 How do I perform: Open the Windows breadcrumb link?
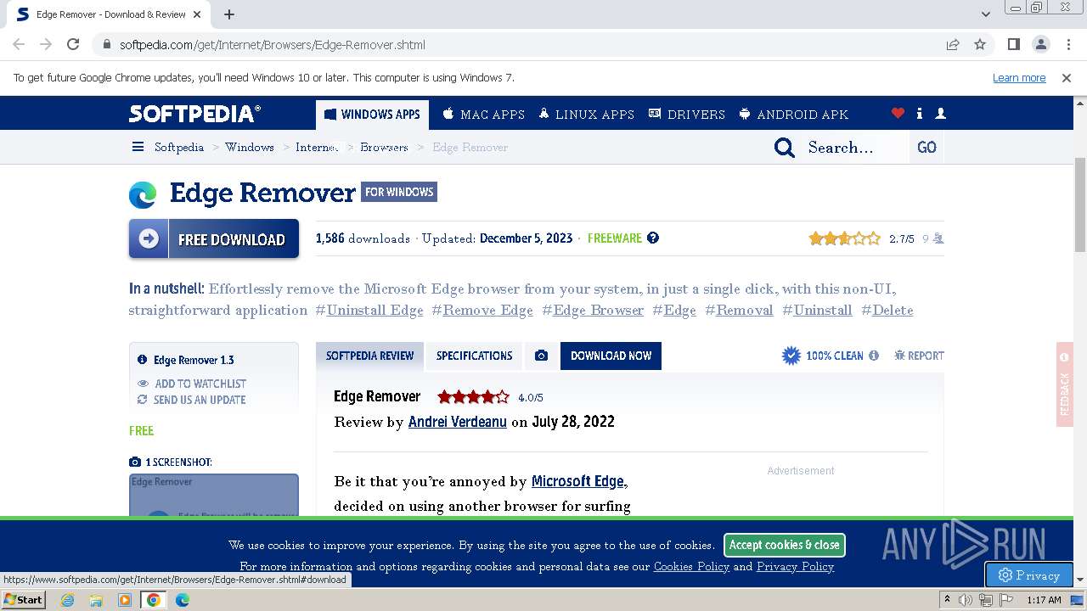coord(250,147)
